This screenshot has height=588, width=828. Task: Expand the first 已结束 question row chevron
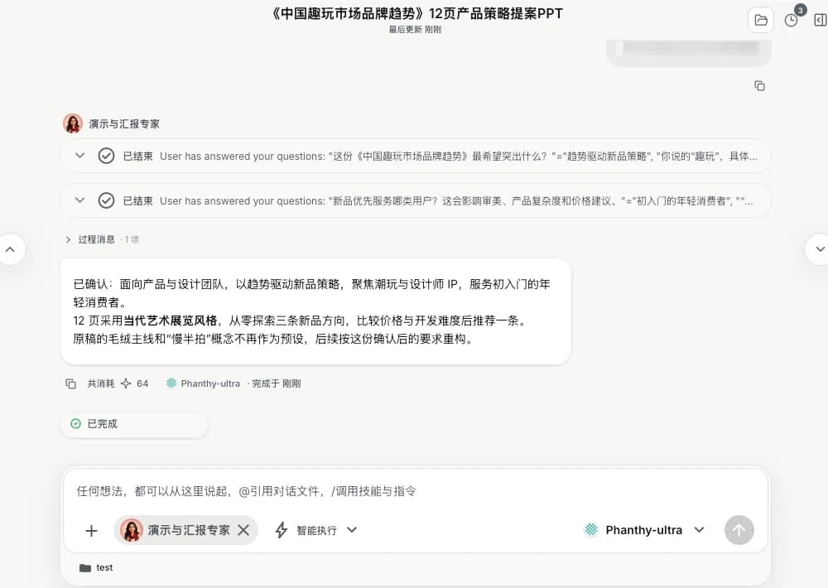click(x=79, y=156)
